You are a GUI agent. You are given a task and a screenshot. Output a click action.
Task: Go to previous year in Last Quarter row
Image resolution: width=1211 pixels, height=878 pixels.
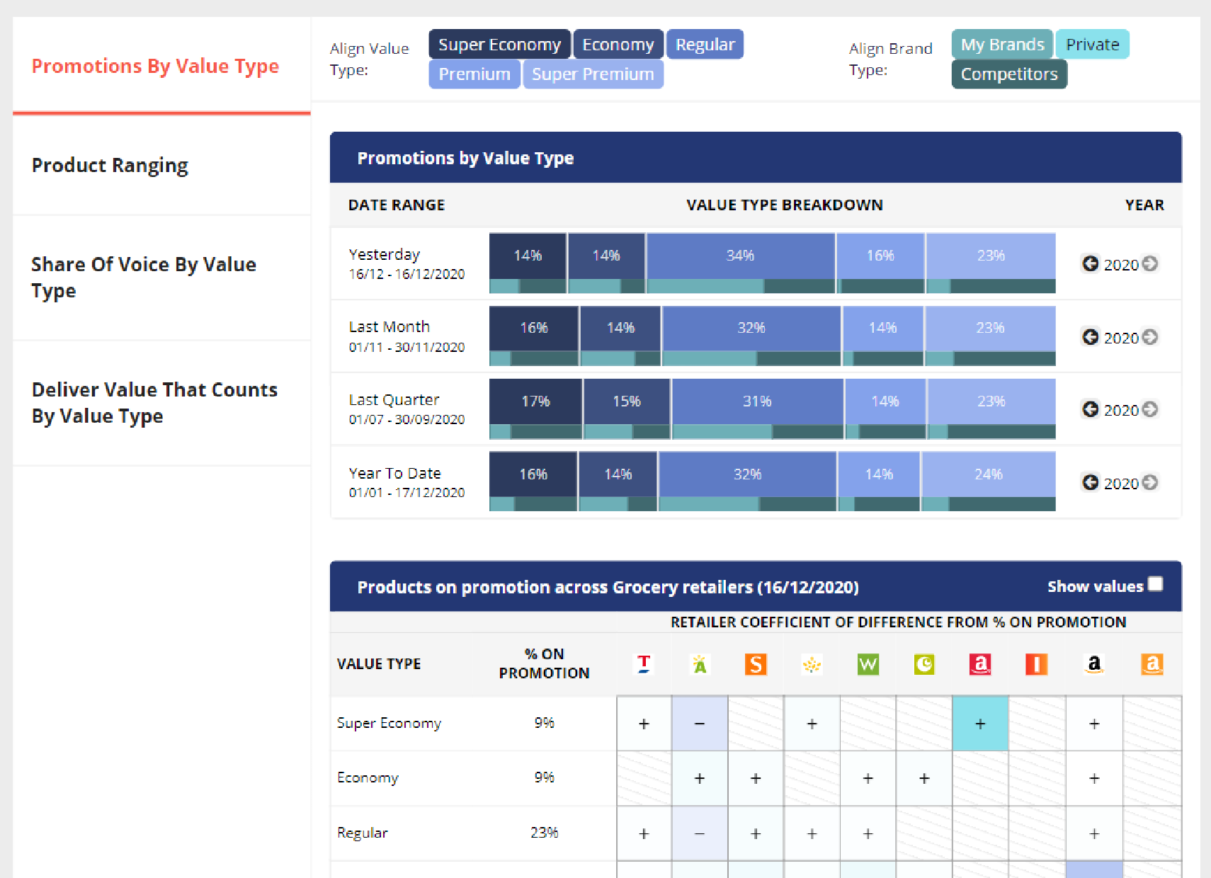(x=1091, y=409)
